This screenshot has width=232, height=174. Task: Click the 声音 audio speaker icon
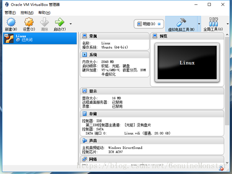85,140
